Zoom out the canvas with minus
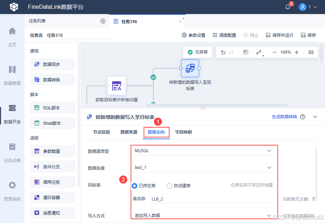Screen dimensions: 325x223 pos(275,52)
